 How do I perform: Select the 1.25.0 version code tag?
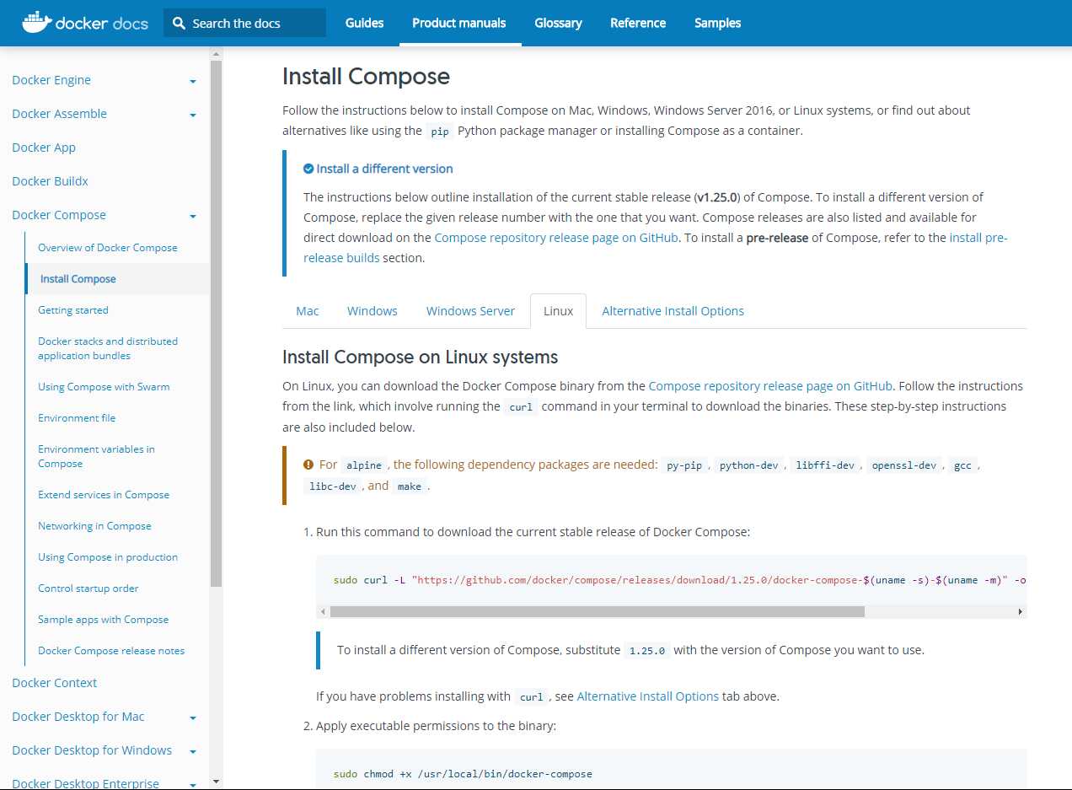click(x=647, y=651)
